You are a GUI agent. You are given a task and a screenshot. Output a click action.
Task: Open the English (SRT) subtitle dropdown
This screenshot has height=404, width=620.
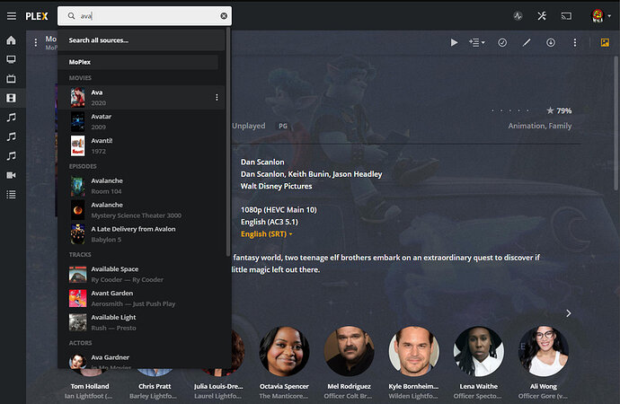coord(267,234)
